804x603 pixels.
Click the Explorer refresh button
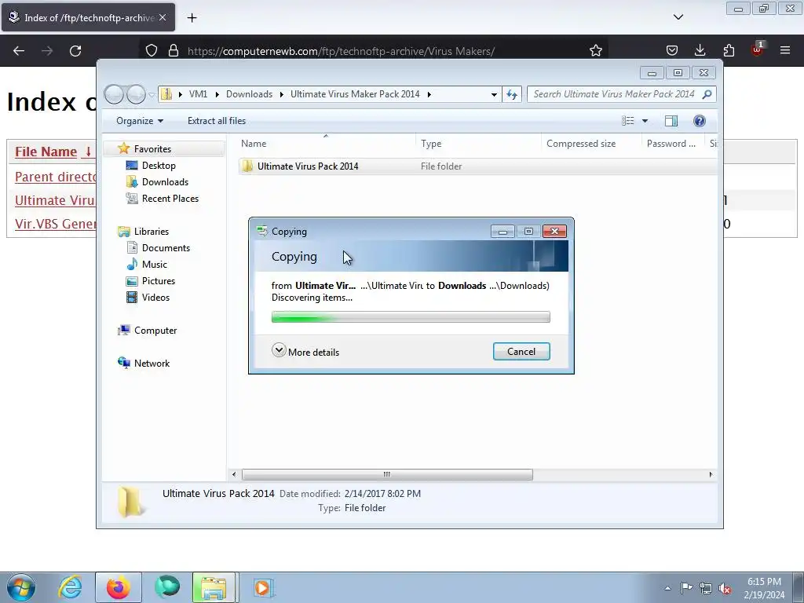click(512, 94)
